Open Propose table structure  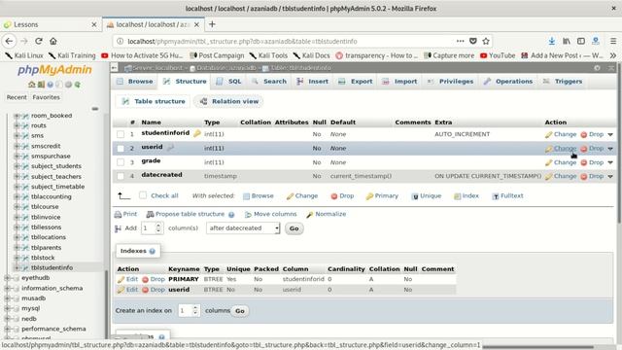pos(186,214)
